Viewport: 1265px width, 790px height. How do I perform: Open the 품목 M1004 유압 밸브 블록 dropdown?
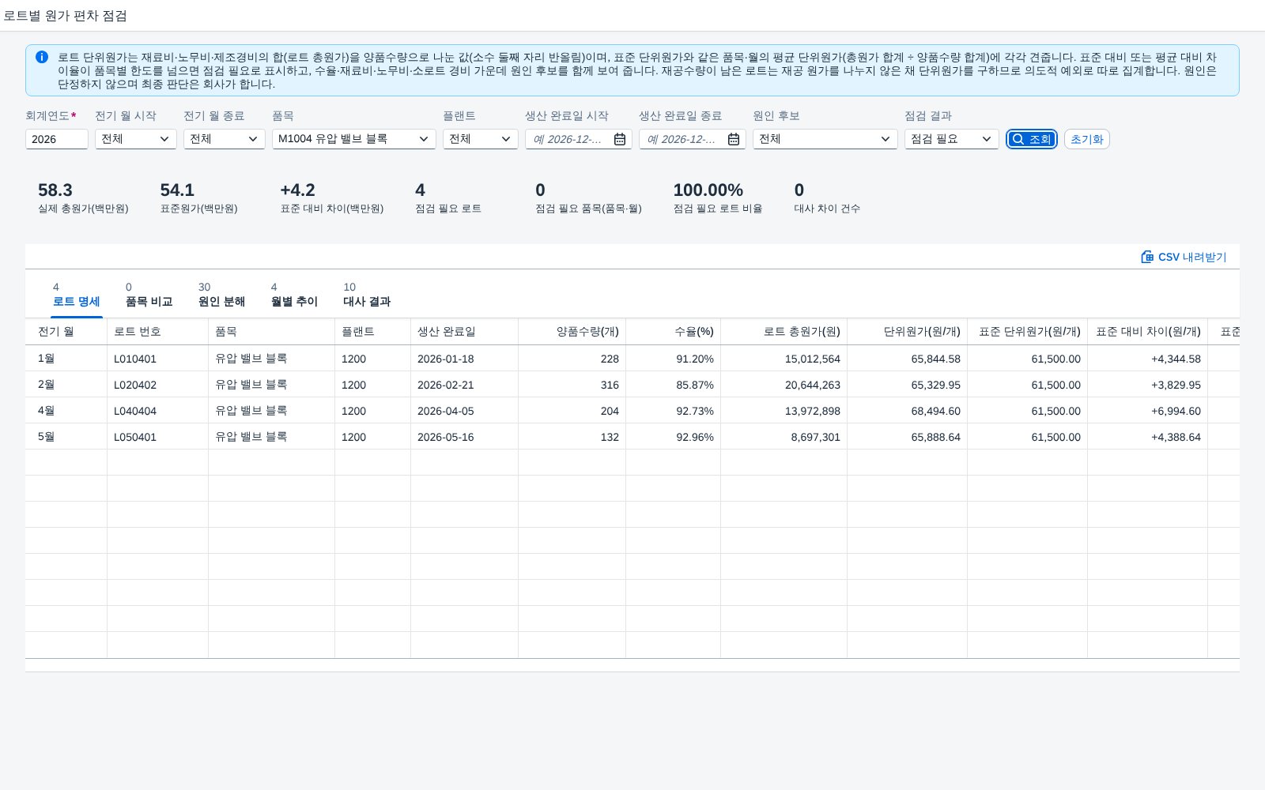point(354,139)
